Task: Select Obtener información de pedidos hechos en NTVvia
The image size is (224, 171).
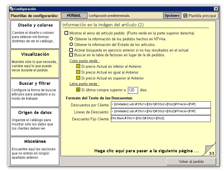Action: click(71, 39)
